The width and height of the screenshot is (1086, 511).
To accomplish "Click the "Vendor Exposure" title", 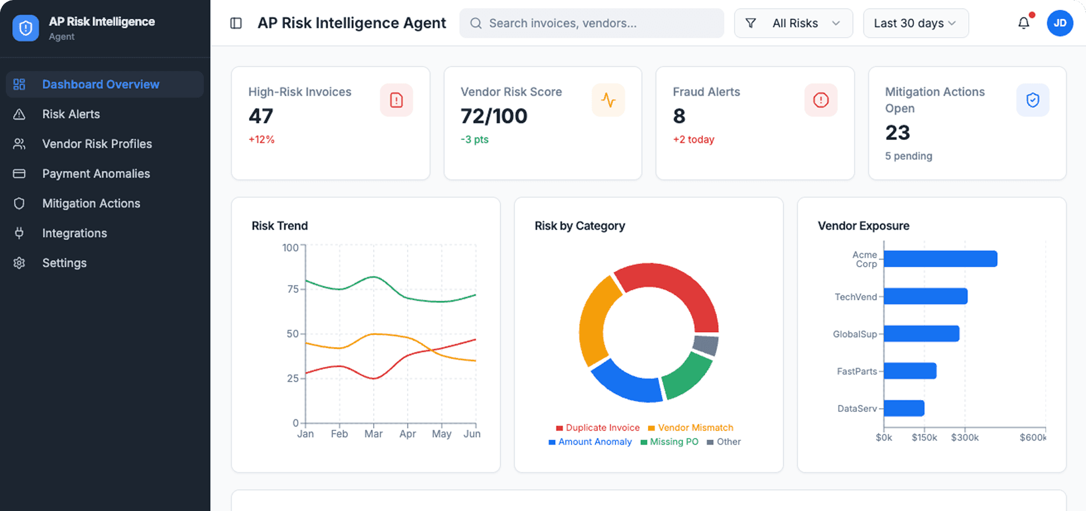I will [864, 226].
